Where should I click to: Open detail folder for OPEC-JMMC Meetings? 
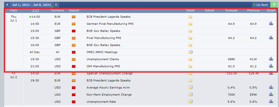[191, 52]
